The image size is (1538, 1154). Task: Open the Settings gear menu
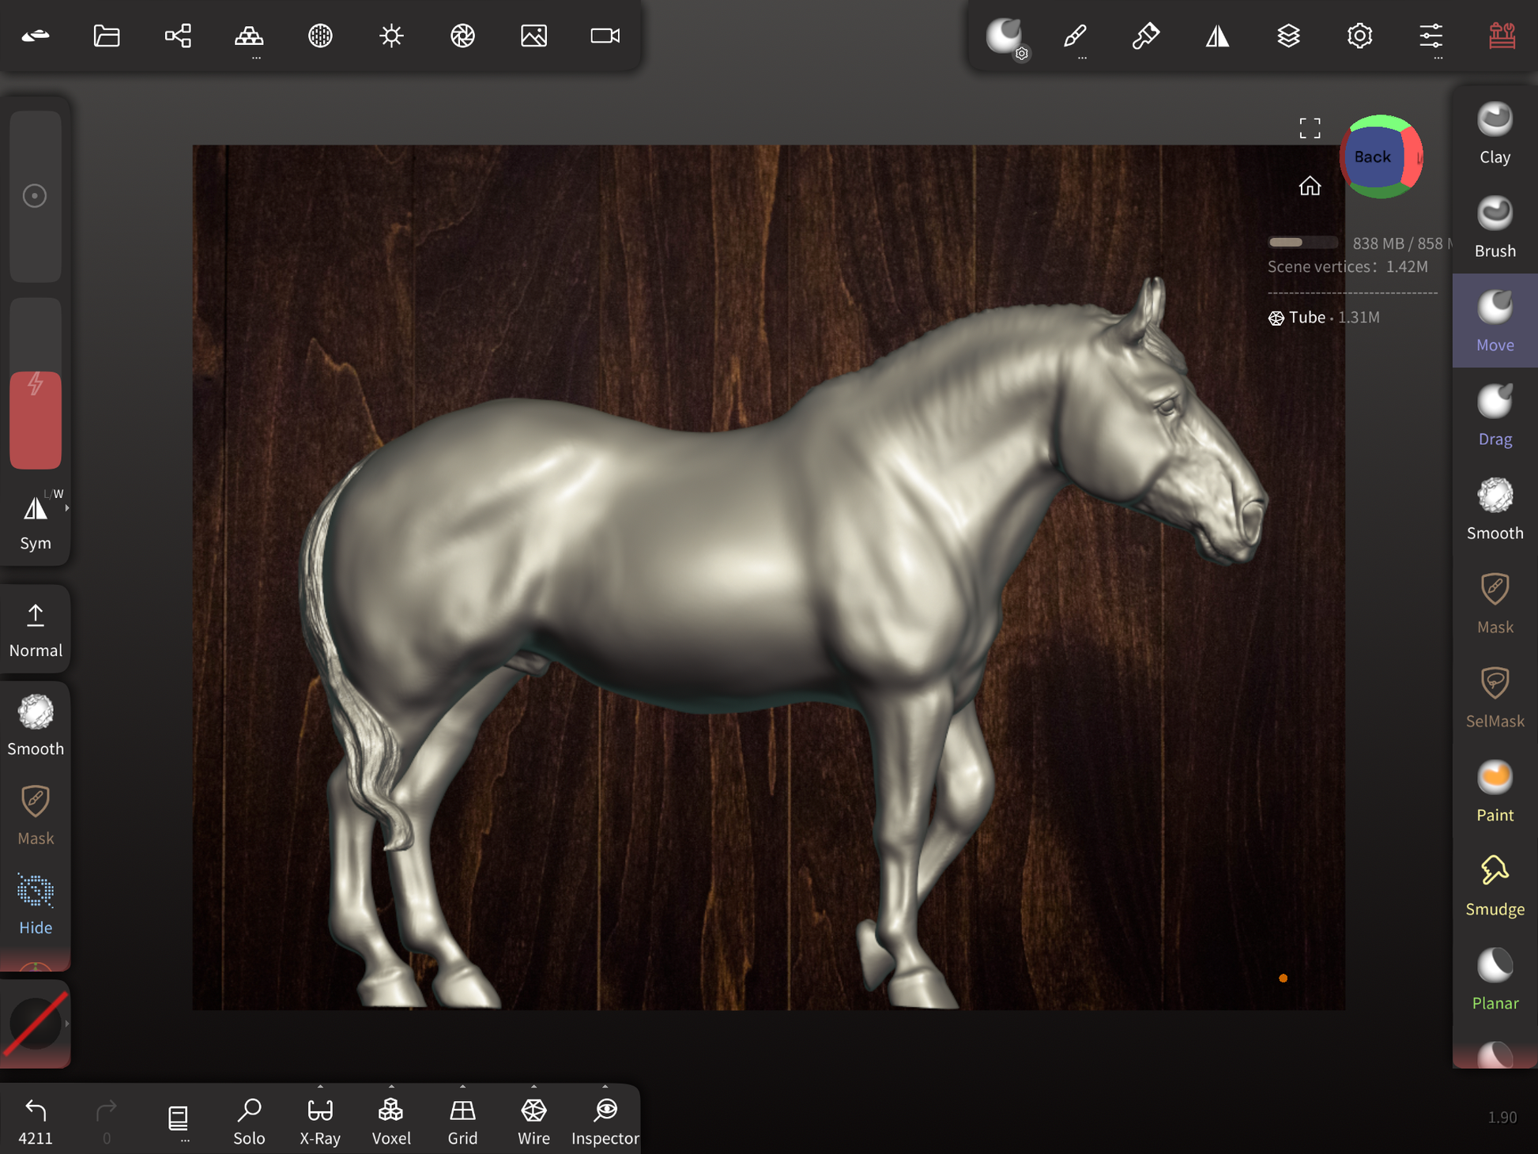(1359, 36)
